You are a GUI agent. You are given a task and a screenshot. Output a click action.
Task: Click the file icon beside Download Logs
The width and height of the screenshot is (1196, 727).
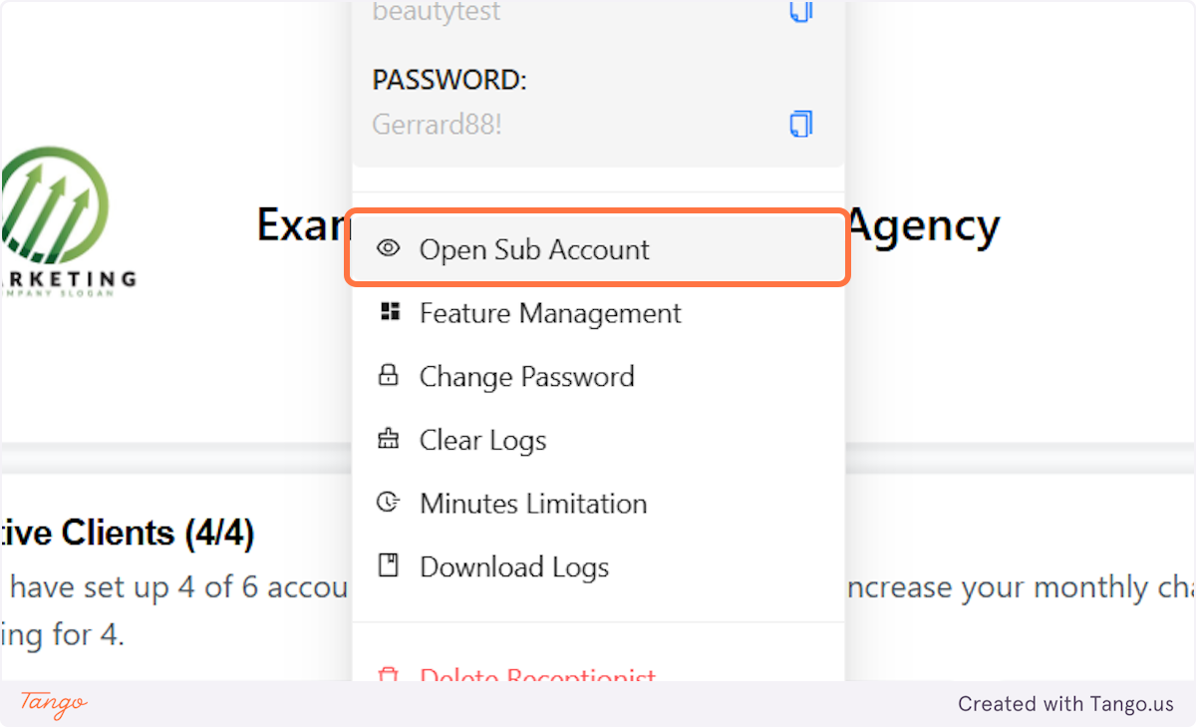click(388, 565)
